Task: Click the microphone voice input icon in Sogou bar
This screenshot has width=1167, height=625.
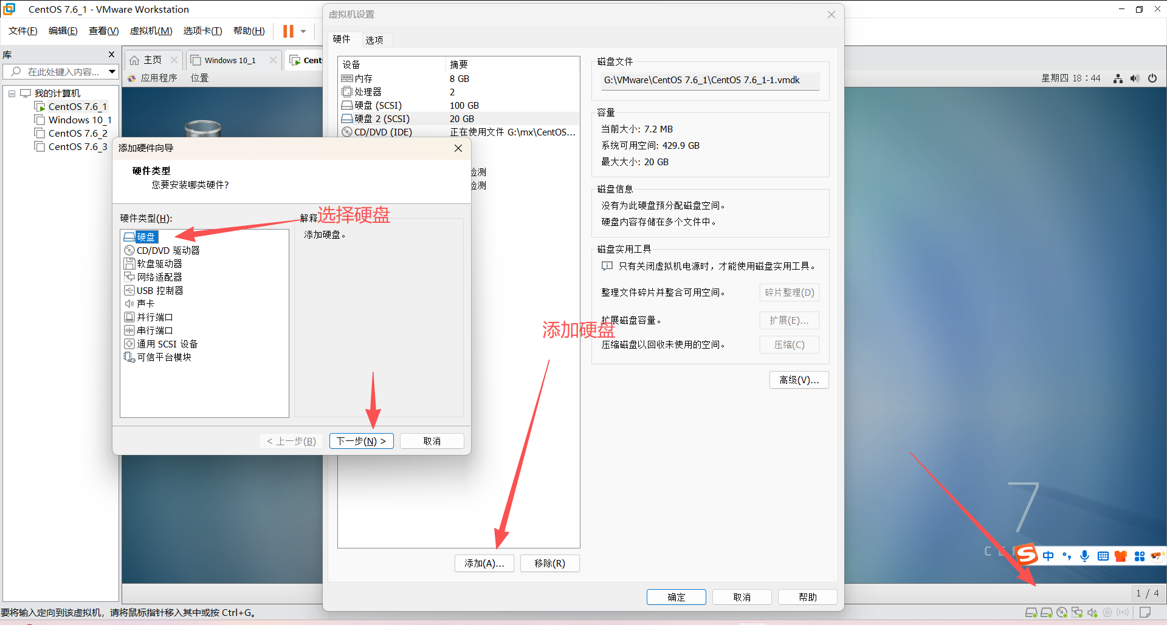Action: pyautogui.click(x=1084, y=556)
